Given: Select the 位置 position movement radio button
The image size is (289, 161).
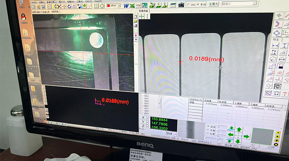Looking at the screenshot, I should [208, 133].
